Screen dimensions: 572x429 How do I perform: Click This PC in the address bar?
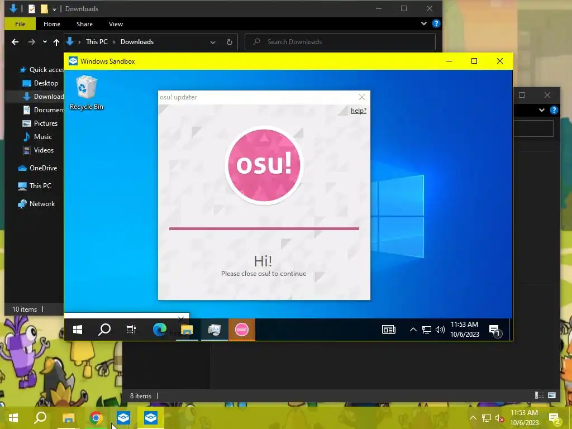[97, 41]
